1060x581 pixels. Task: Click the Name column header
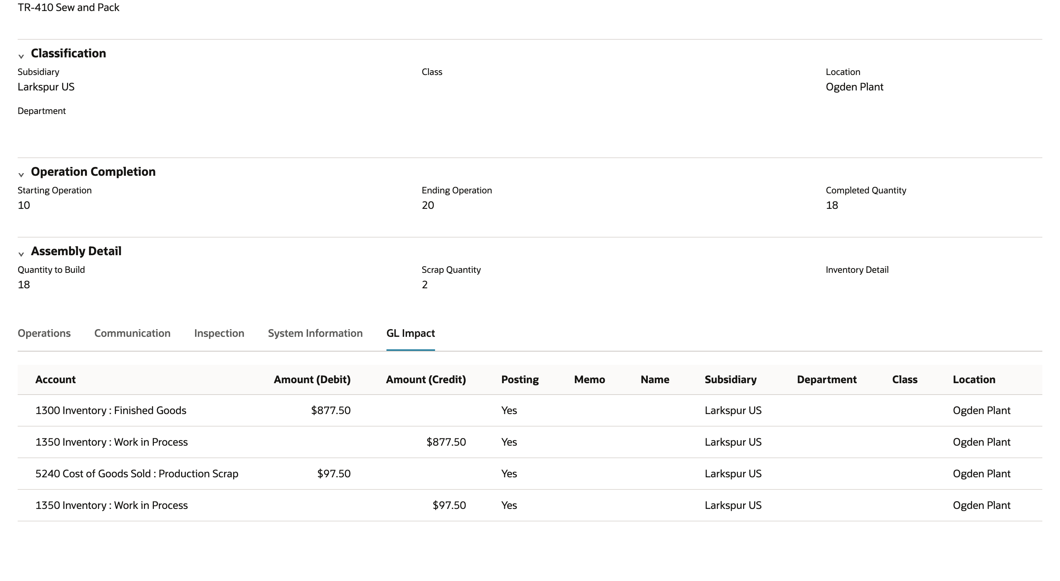coord(655,379)
